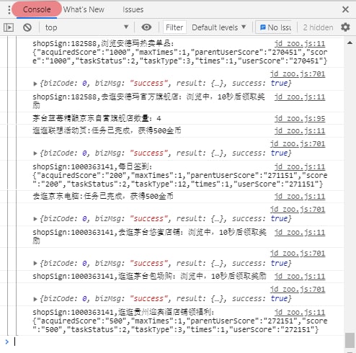Open jd_zoo.js:11 link beside 浏览安德玛热卖单品 log
The height and width of the screenshot is (353, 356).
(x=300, y=43)
